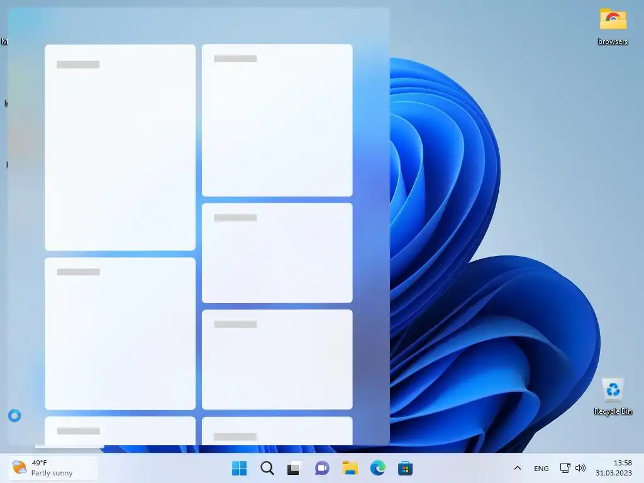This screenshot has height=483, width=644.
Task: Open File Explorer from the taskbar
Action: [350, 468]
